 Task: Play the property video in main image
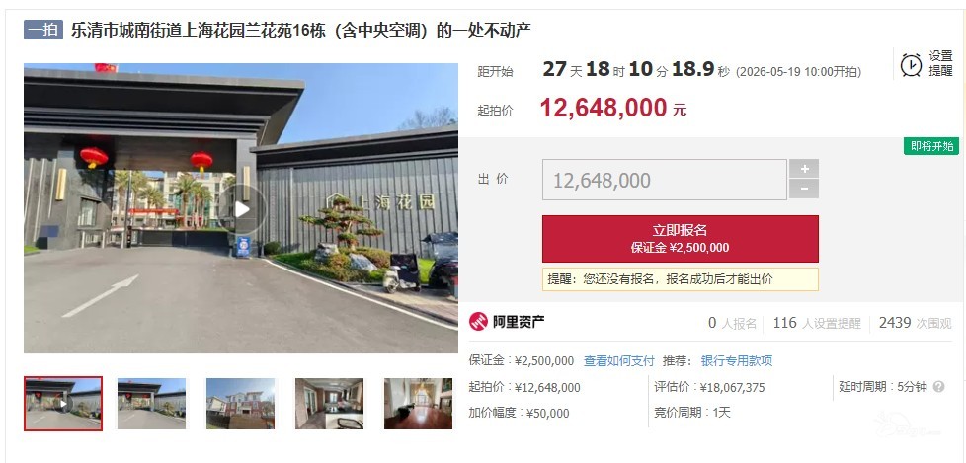pos(242,209)
